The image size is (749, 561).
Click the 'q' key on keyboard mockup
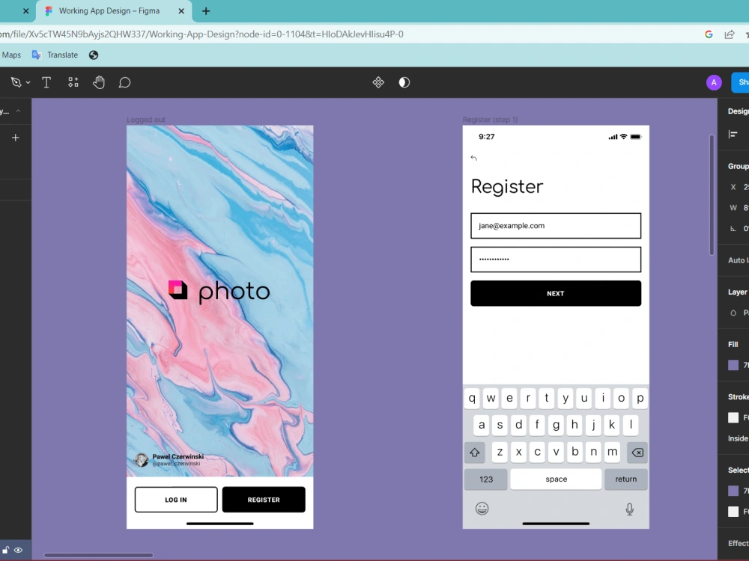point(472,399)
